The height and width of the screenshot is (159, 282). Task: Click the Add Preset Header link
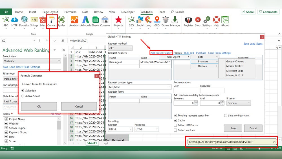(x=161, y=53)
